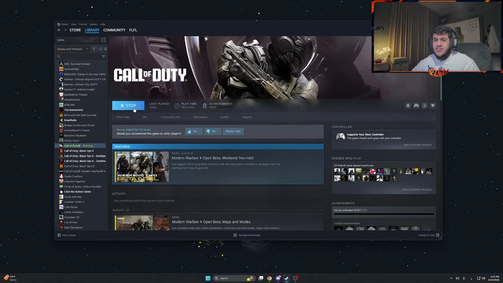Open the Discussions link
The width and height of the screenshot is (503, 283).
[x=200, y=117]
